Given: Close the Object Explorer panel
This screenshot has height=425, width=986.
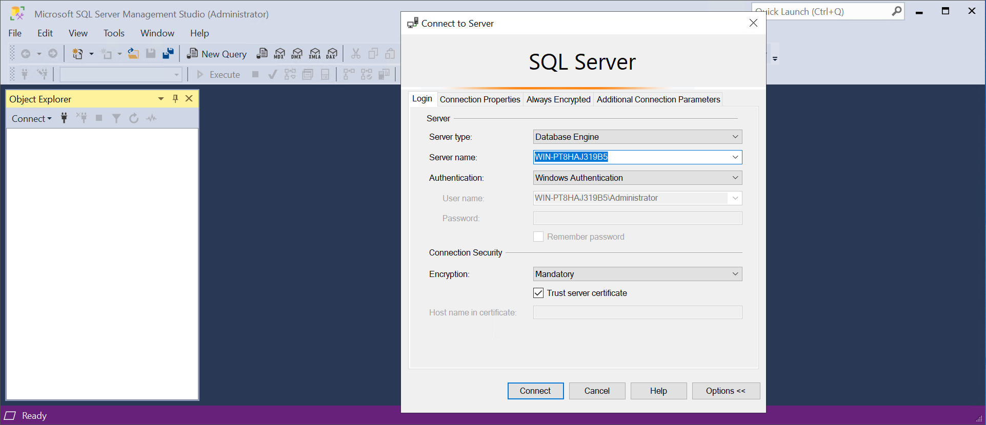Looking at the screenshot, I should pyautogui.click(x=189, y=99).
